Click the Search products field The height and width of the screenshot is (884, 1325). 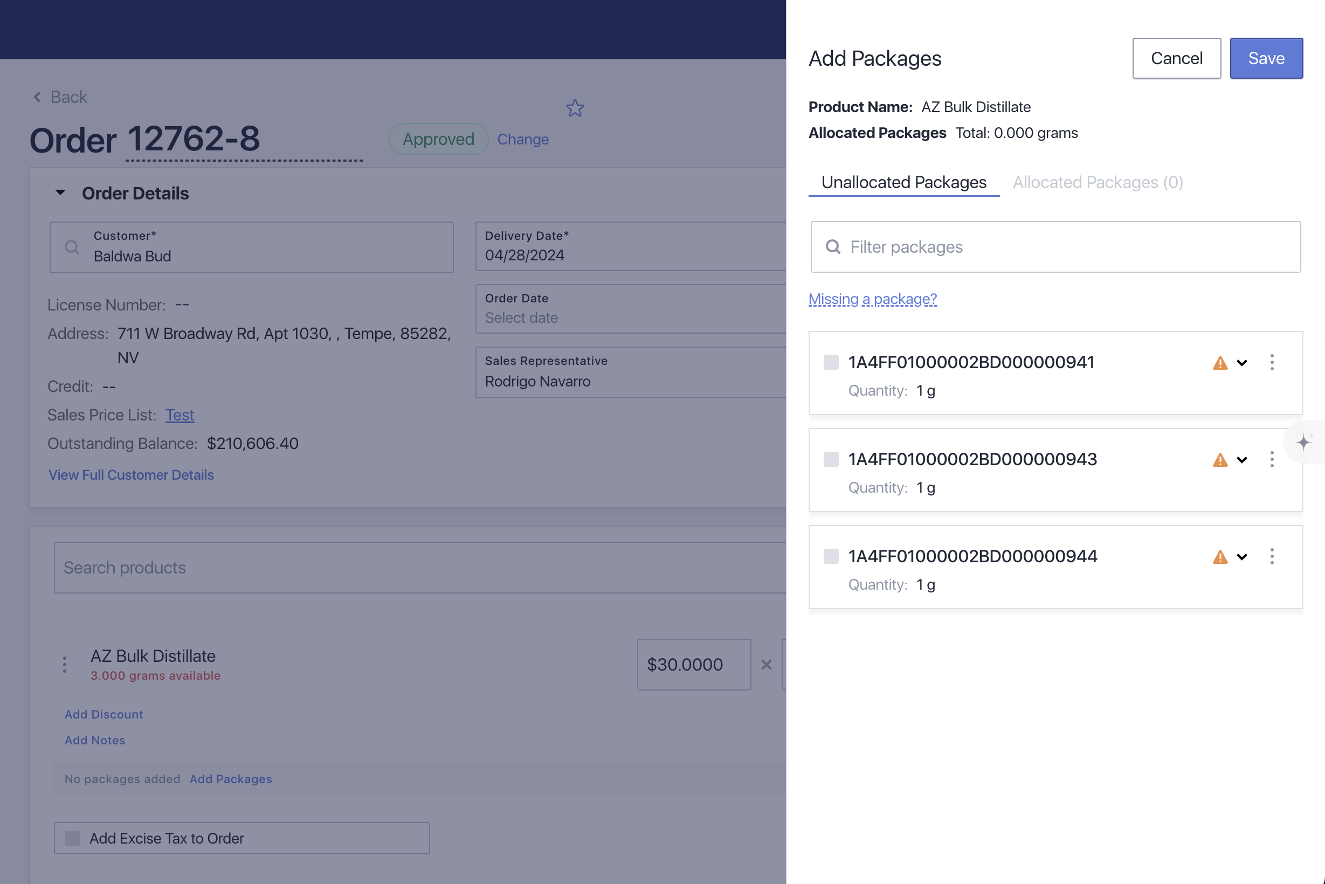coord(419,567)
